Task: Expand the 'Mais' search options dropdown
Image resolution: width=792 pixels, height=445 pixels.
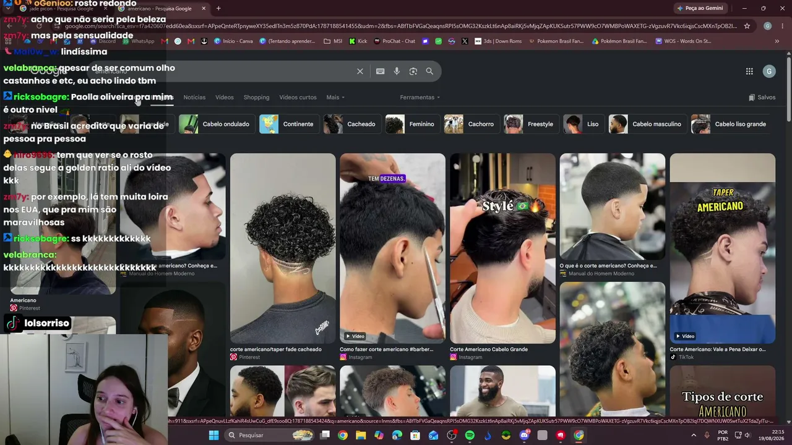Action: click(x=335, y=97)
